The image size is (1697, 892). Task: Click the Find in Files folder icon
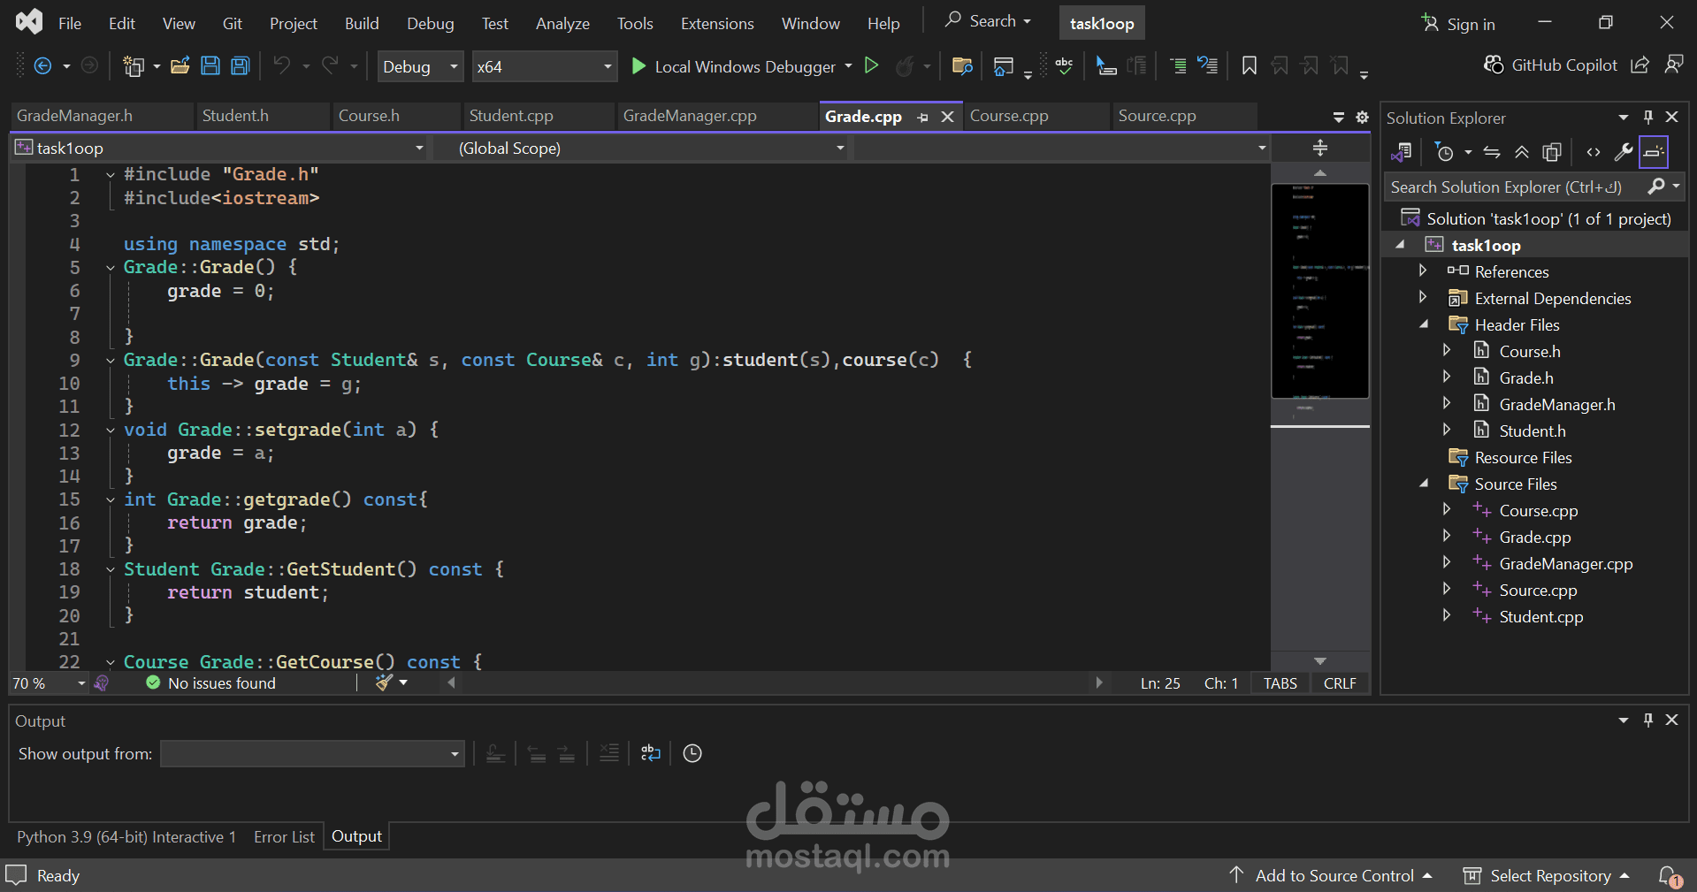click(962, 66)
